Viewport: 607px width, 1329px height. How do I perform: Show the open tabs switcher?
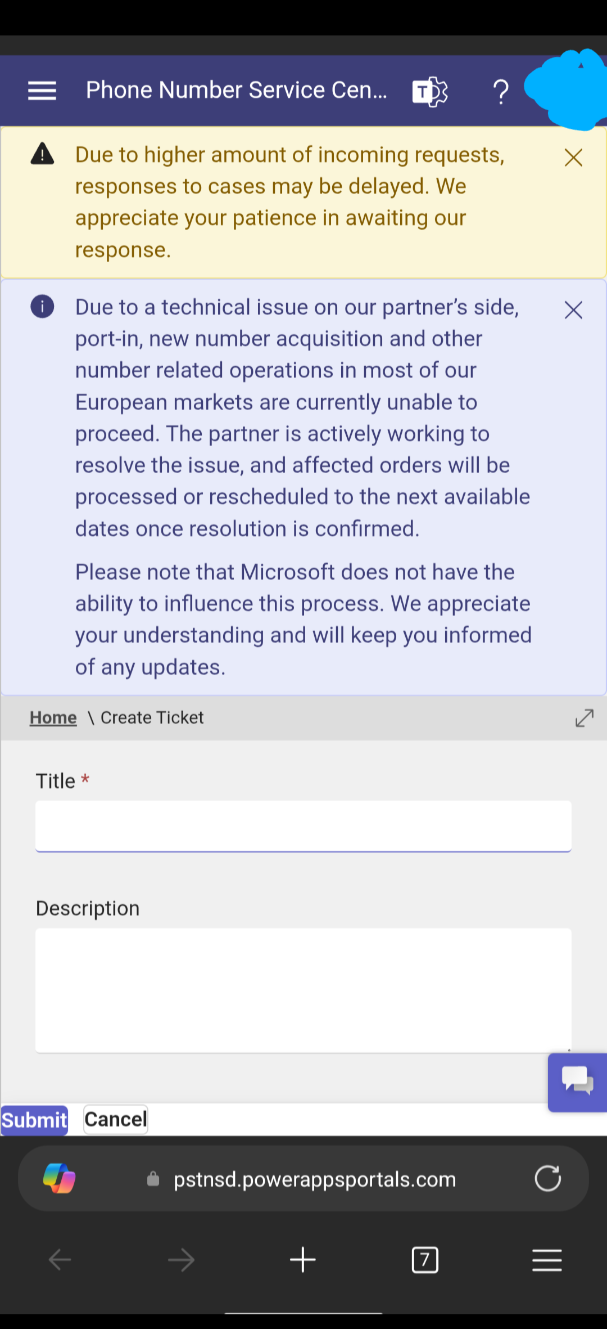click(x=425, y=1260)
